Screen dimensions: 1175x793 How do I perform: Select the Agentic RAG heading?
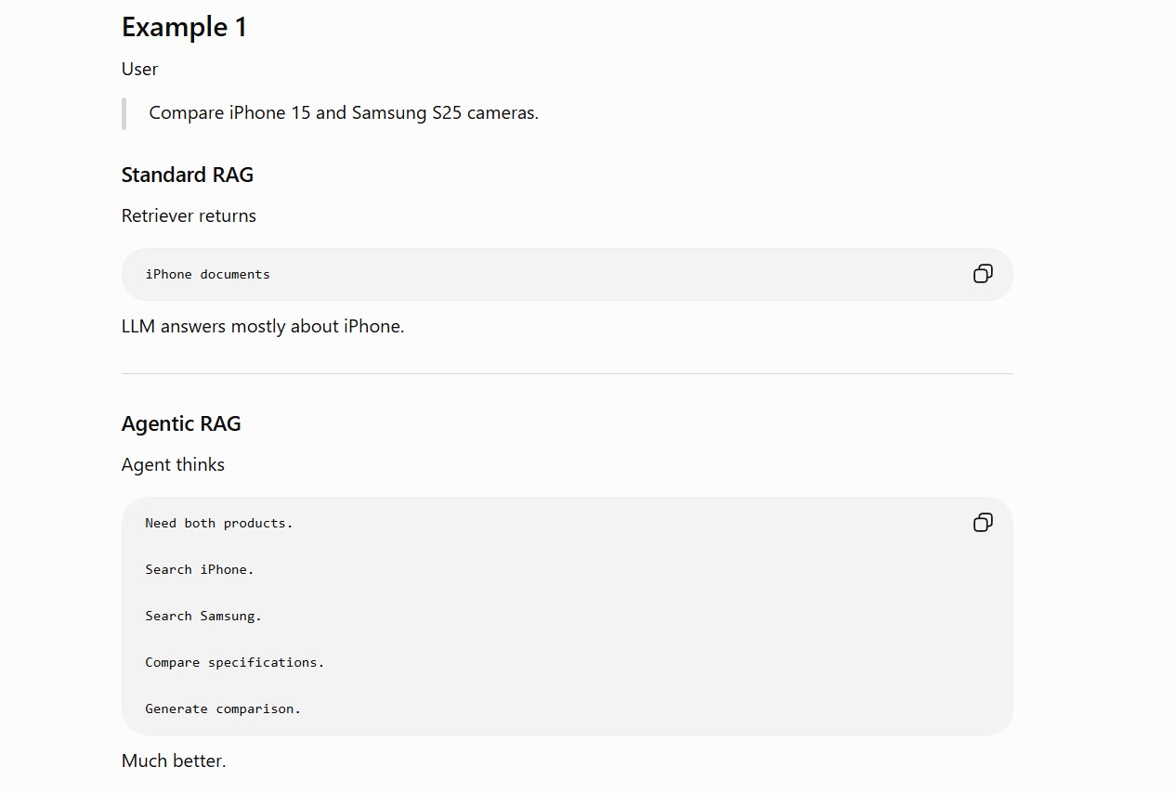click(x=181, y=423)
